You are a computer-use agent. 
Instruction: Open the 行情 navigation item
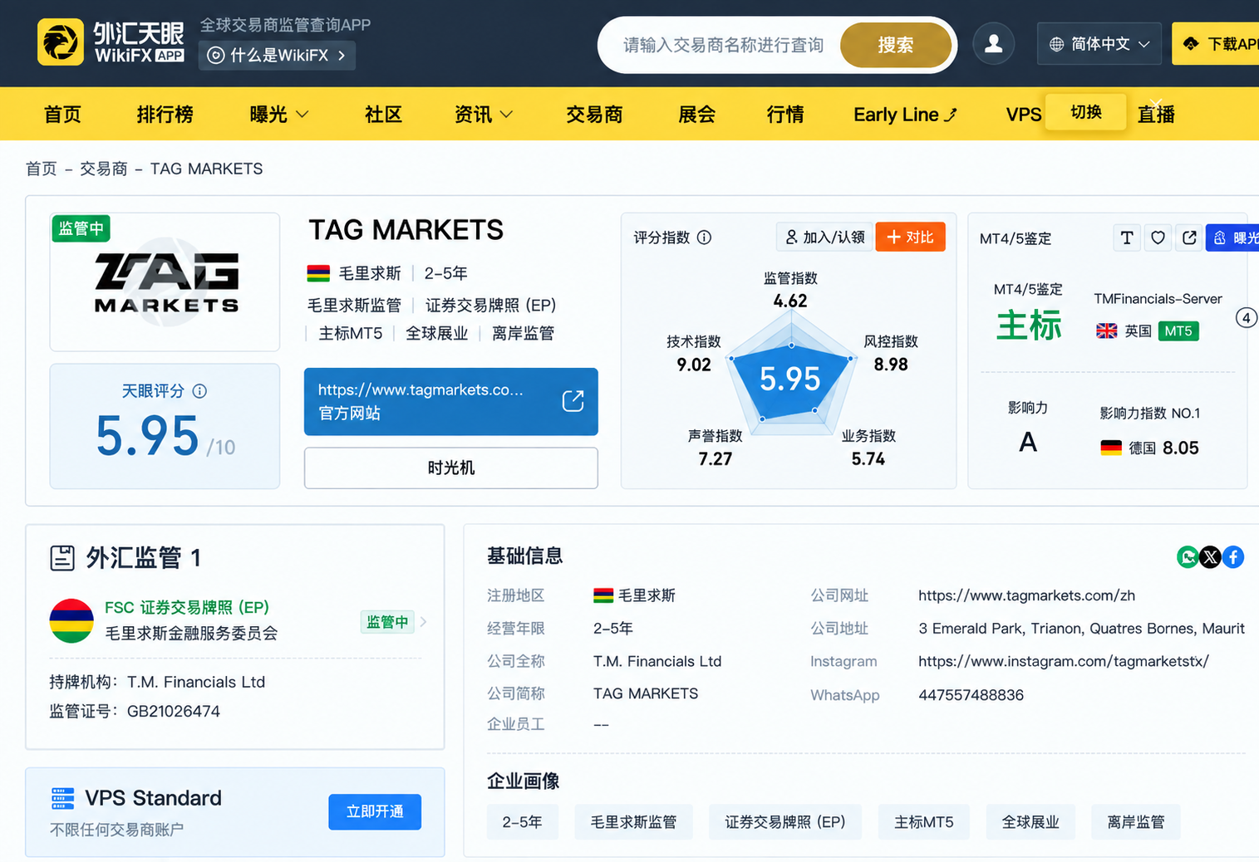click(x=785, y=115)
